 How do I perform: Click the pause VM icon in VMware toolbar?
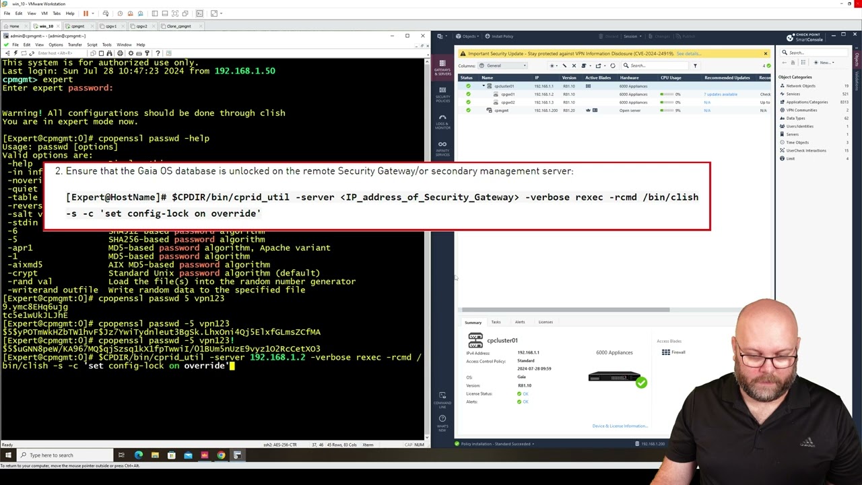86,13
